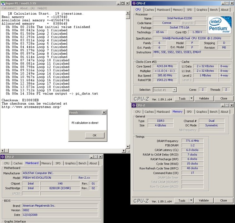Screen dimensions: 235x223
Task: Click Tools button in Memory CPU-Z window
Action: (x=182, y=201)
